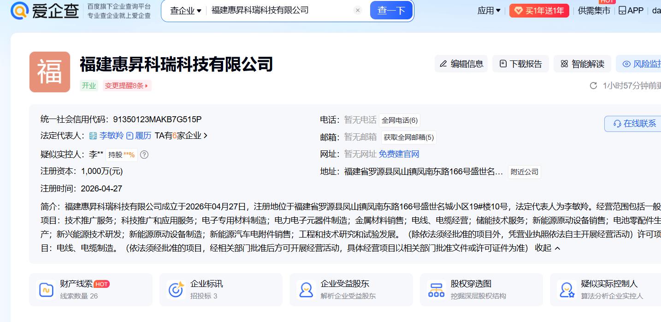Screen dimensions: 661x322
Task: Click the 持股**% tag
Action: click(x=122, y=155)
